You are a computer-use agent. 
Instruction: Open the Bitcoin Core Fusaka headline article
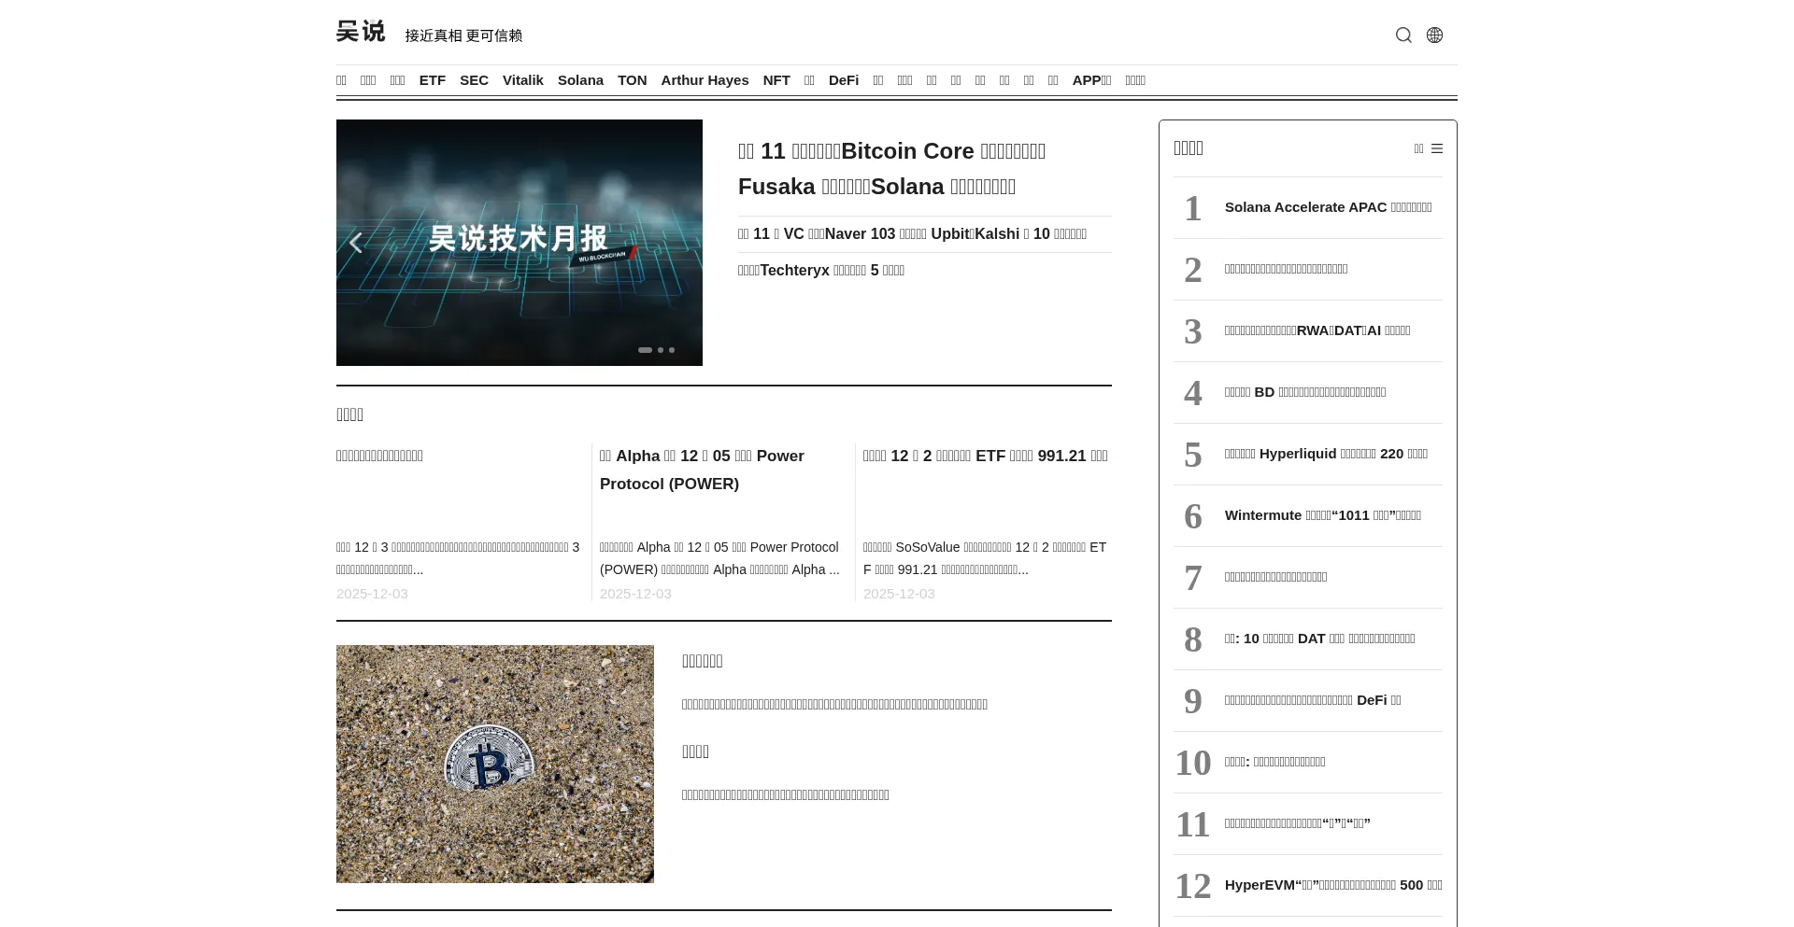[x=891, y=169]
